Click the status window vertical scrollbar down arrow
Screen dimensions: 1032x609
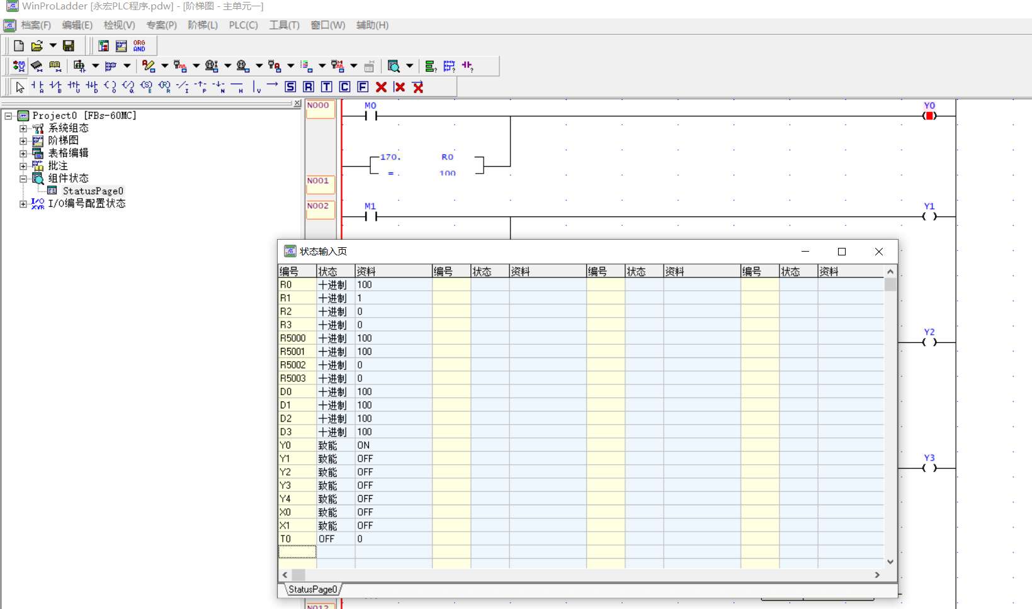890,562
